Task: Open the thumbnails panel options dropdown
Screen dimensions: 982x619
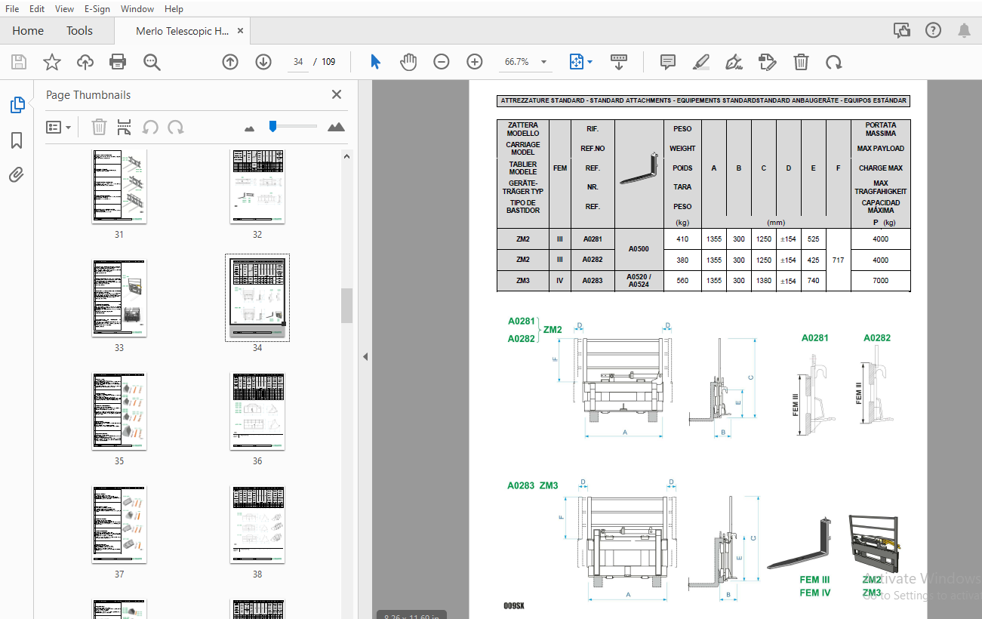Action: 59,127
